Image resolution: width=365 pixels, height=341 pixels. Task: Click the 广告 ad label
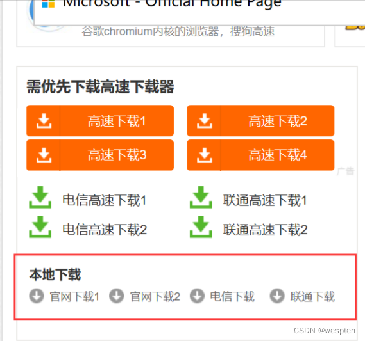coord(346,171)
